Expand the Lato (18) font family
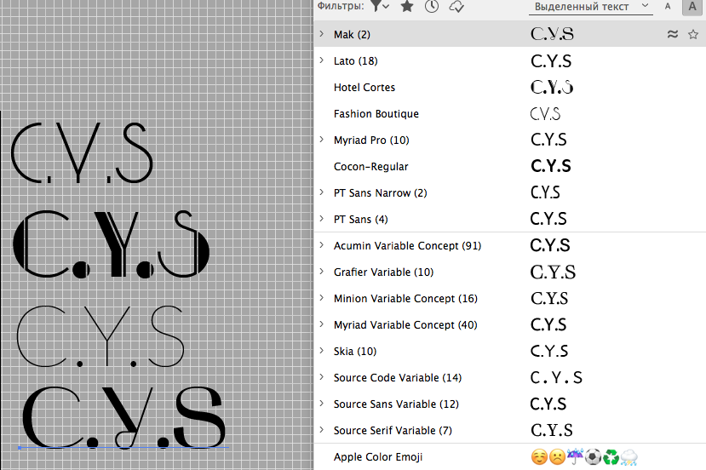 (x=321, y=60)
